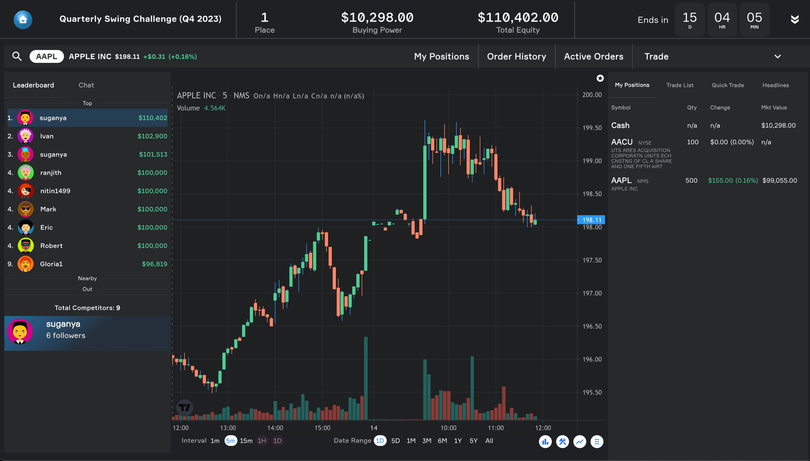Expand the Trade dropdown chevron
This screenshot has height=461, width=810.
coord(778,56)
